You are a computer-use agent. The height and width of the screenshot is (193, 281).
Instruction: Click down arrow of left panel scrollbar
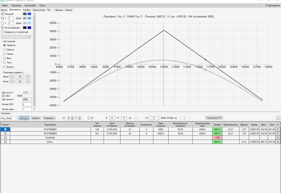click(x=34, y=109)
